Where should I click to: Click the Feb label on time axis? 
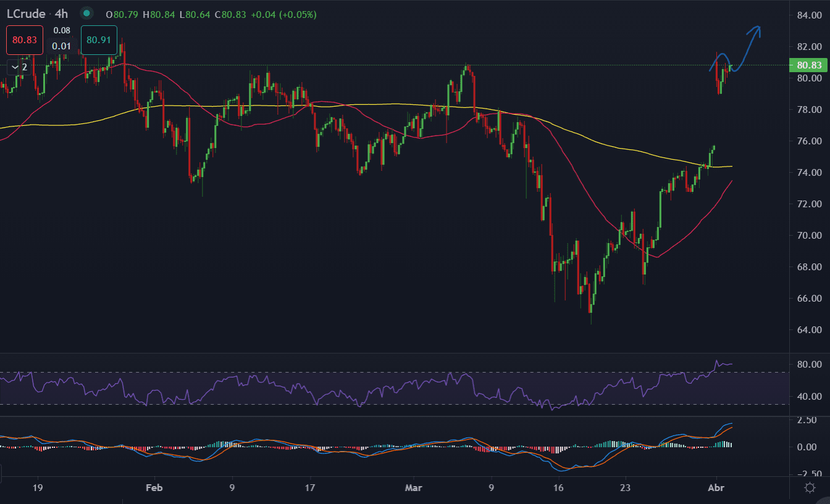click(154, 488)
